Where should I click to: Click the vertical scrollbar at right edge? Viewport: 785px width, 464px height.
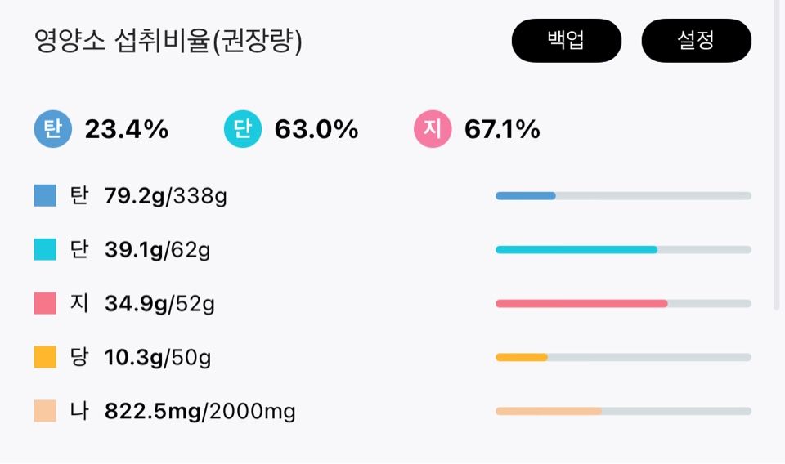coord(777,155)
